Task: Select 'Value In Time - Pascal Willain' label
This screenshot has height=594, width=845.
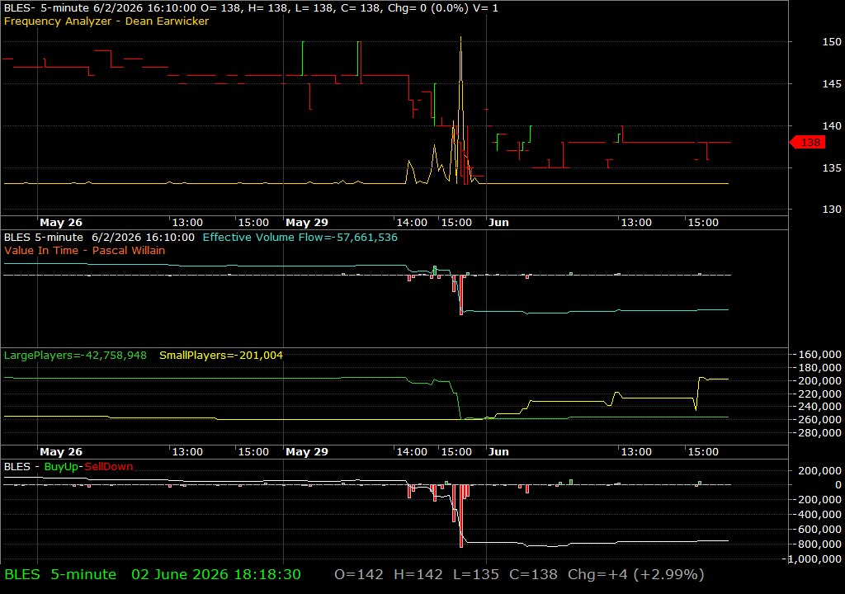Action: click(85, 251)
